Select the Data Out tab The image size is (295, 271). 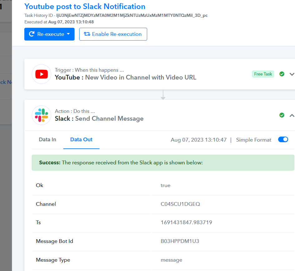coord(81,139)
